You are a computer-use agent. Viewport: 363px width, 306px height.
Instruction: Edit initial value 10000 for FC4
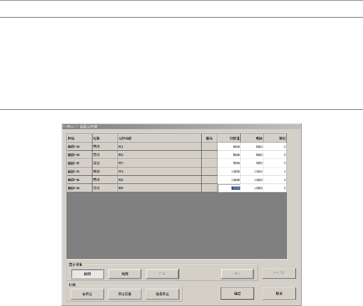click(x=229, y=171)
